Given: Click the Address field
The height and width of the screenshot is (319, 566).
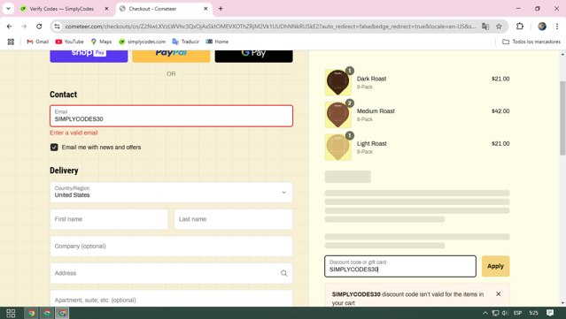Looking at the screenshot, I should click(x=171, y=273).
